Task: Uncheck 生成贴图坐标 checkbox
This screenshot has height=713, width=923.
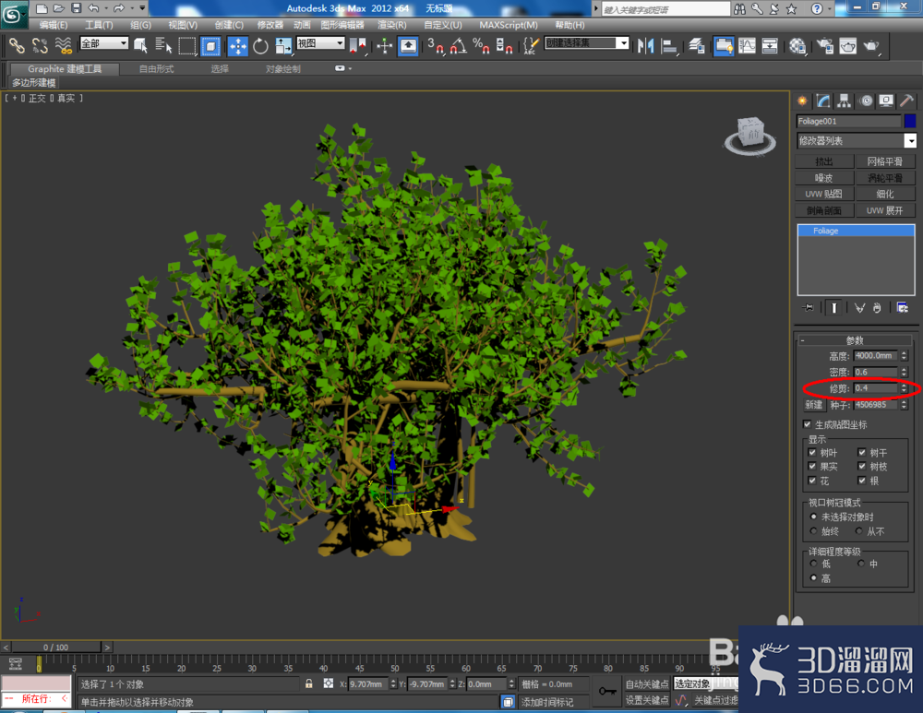Action: (807, 424)
